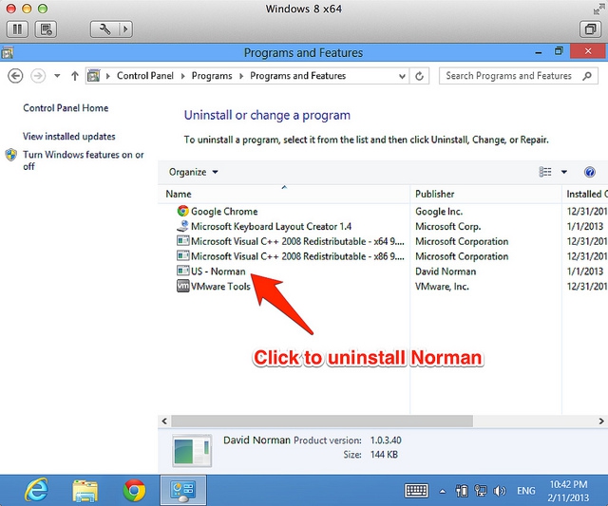Open the view options dropdown arrow
The image size is (608, 506).
pyautogui.click(x=564, y=172)
